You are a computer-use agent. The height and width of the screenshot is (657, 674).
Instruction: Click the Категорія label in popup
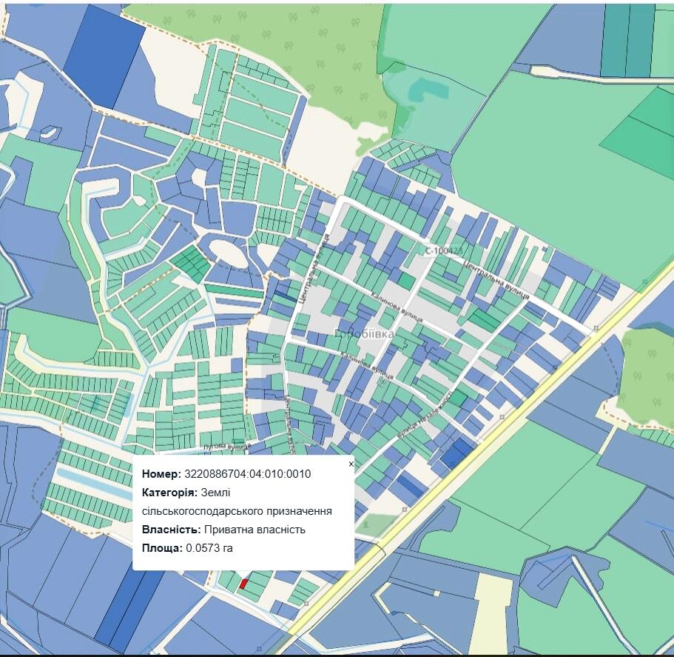[168, 493]
